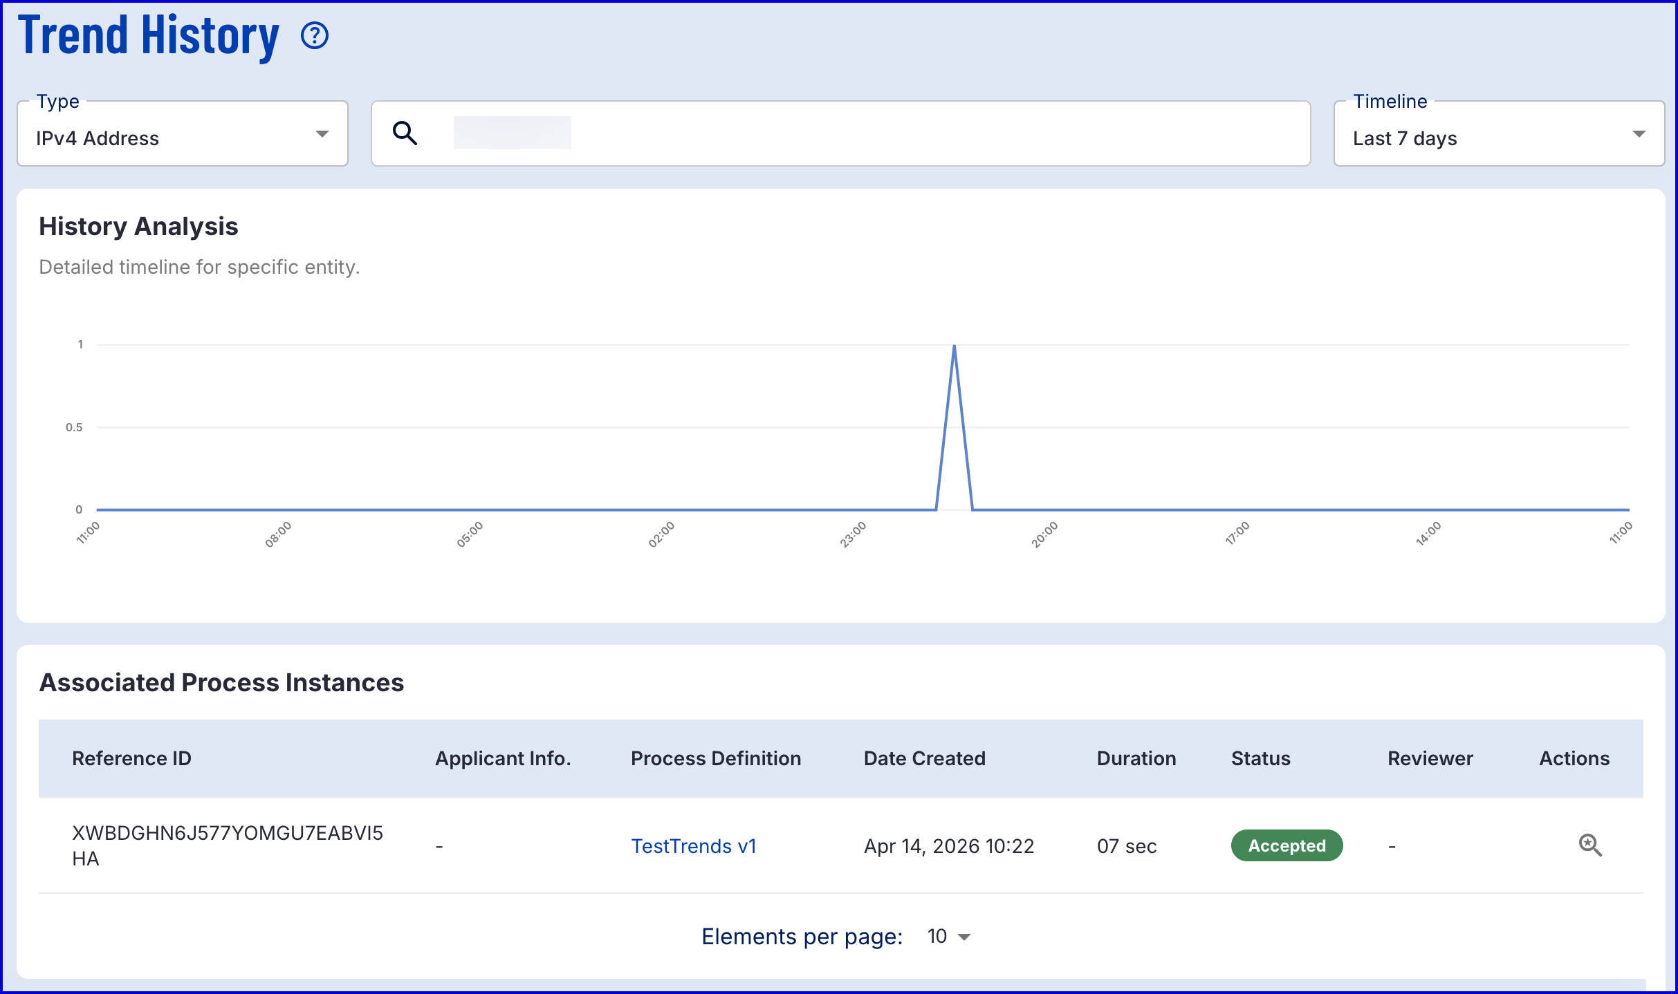Click the Trend History page title
Image resolution: width=1678 pixels, height=994 pixels.
[x=149, y=35]
